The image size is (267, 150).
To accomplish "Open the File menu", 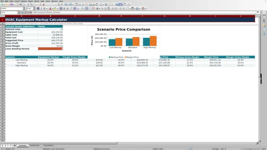I will coord(2,1).
